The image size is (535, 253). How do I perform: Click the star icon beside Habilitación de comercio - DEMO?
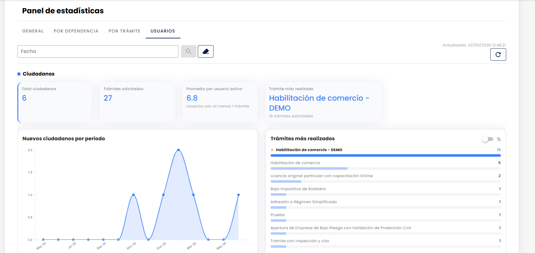click(x=272, y=150)
